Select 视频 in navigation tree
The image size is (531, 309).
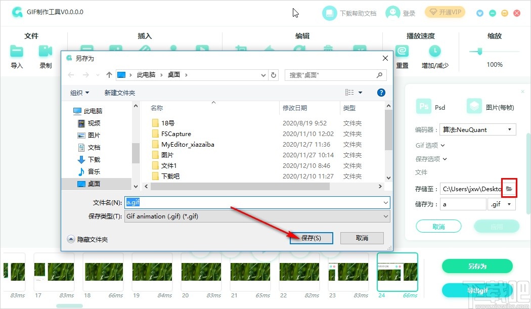94,123
